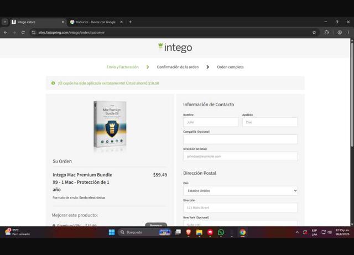
Task: Click in the Dirección street address field
Action: point(241,207)
